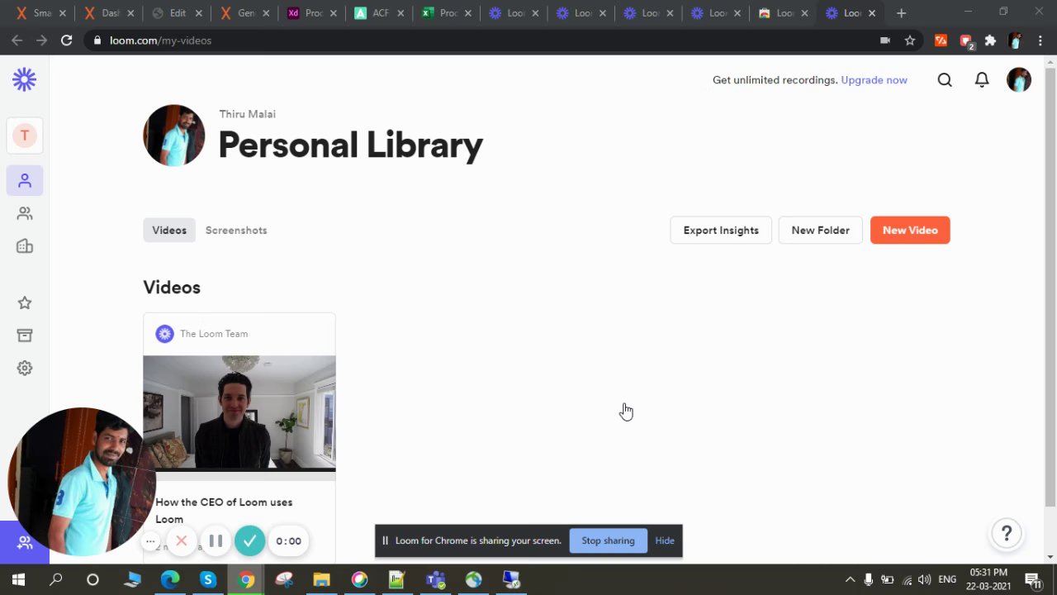Go back to previous page

(x=17, y=40)
